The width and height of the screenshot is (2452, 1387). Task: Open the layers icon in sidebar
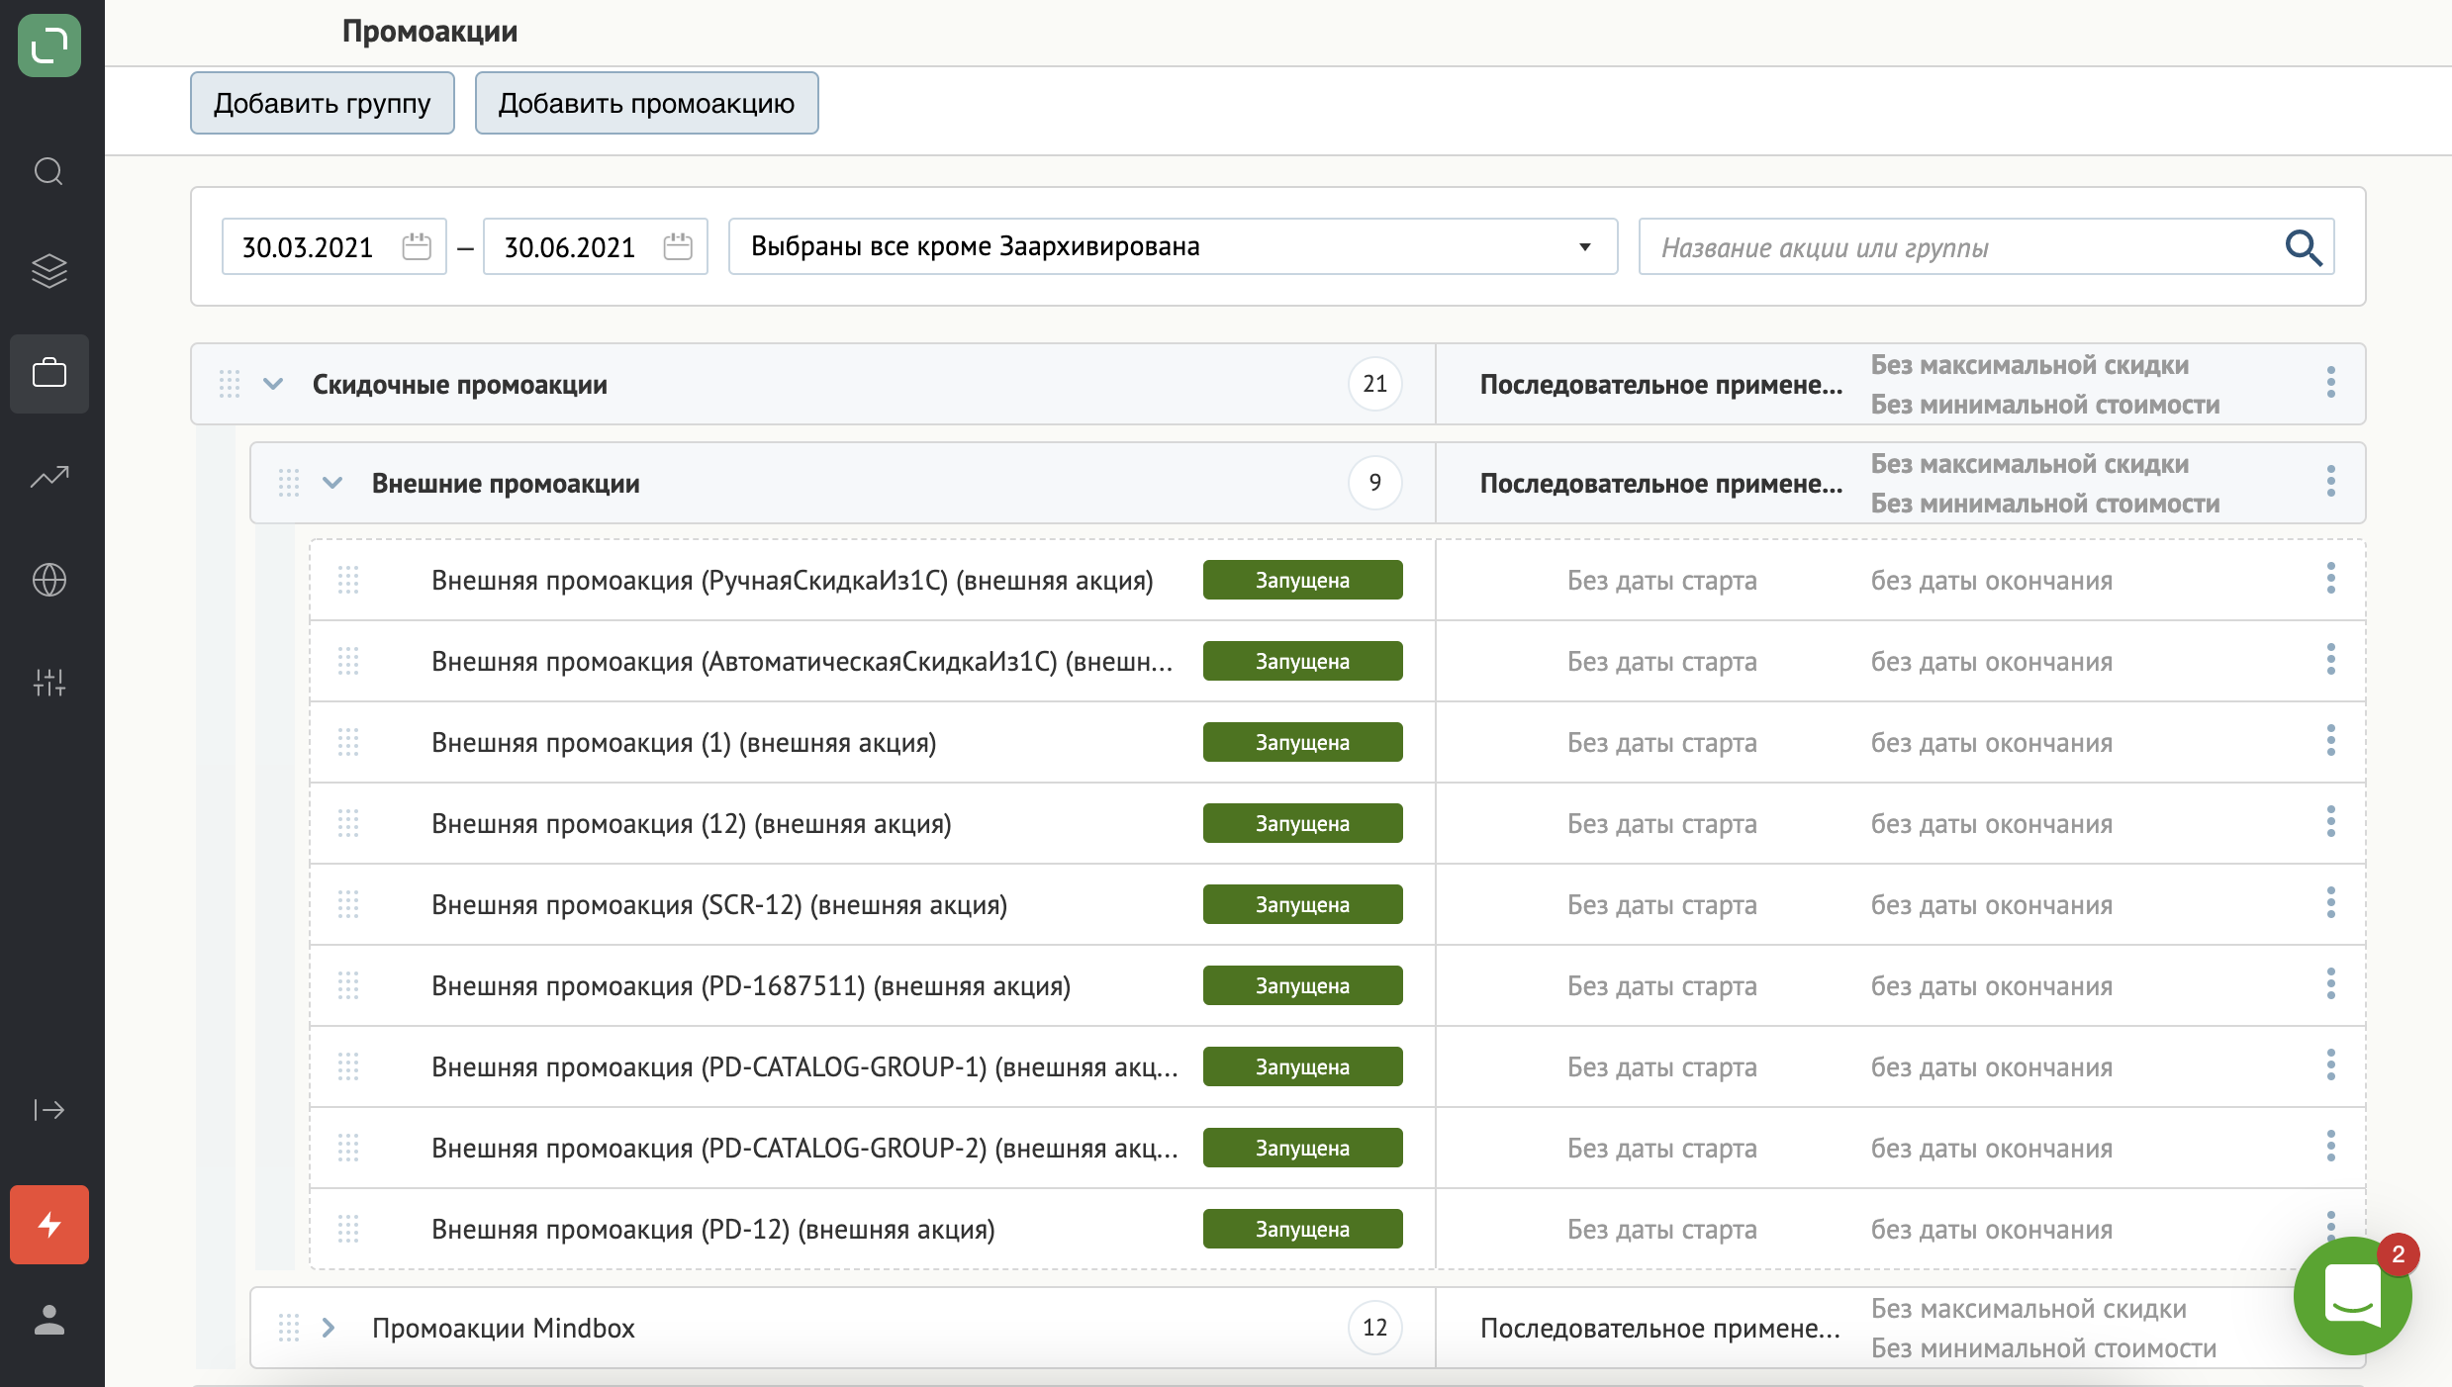coord(49,271)
